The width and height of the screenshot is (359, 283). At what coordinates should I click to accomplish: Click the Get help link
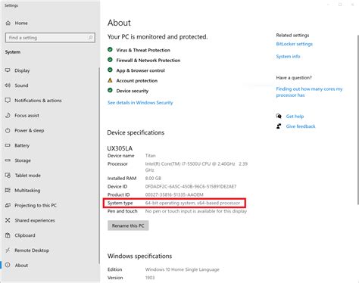tap(295, 117)
